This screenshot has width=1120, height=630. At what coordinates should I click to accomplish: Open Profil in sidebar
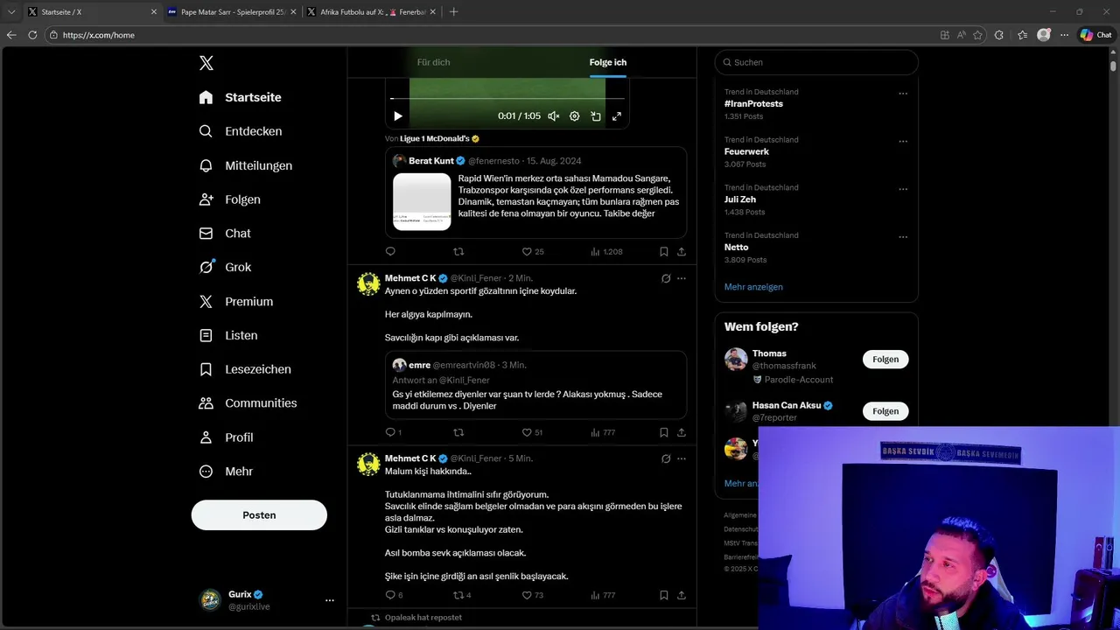click(226, 437)
